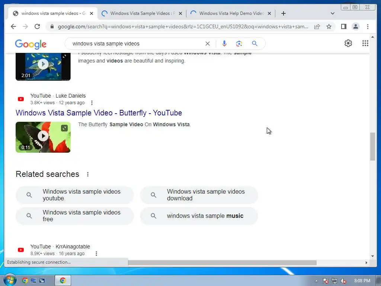Start voice search with microphone icon

[x=224, y=44]
